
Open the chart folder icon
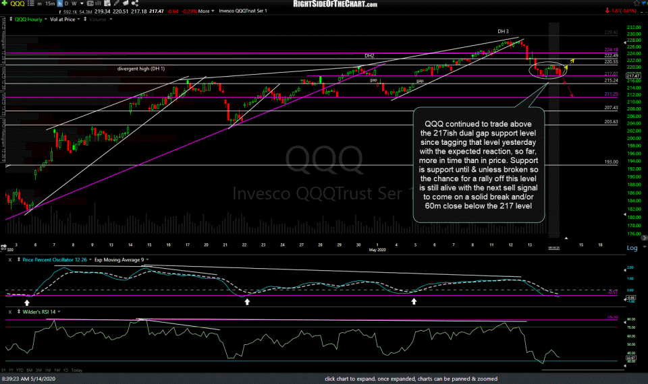point(126,3)
